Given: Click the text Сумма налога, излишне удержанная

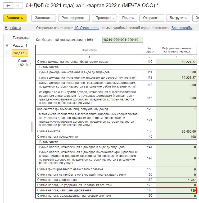Looking at the screenshot, I should (64, 190).
